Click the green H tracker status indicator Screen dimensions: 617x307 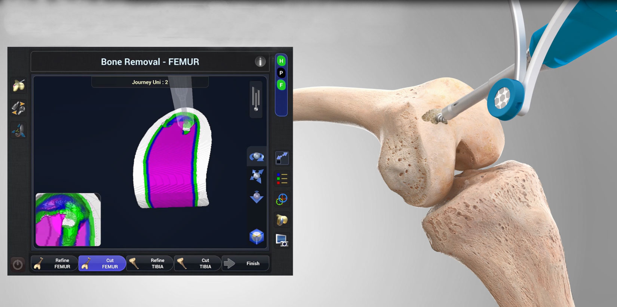[x=281, y=61]
